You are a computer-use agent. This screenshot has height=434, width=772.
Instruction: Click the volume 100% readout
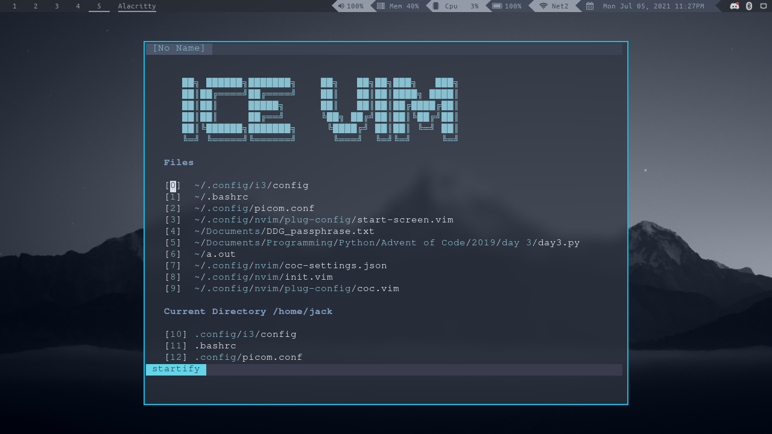click(x=355, y=6)
